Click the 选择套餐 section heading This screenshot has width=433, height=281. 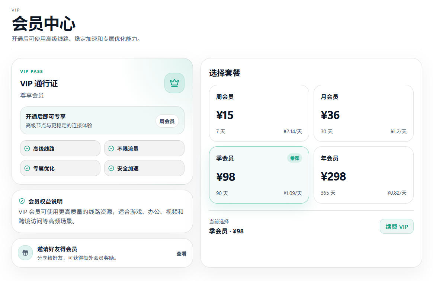coord(225,73)
